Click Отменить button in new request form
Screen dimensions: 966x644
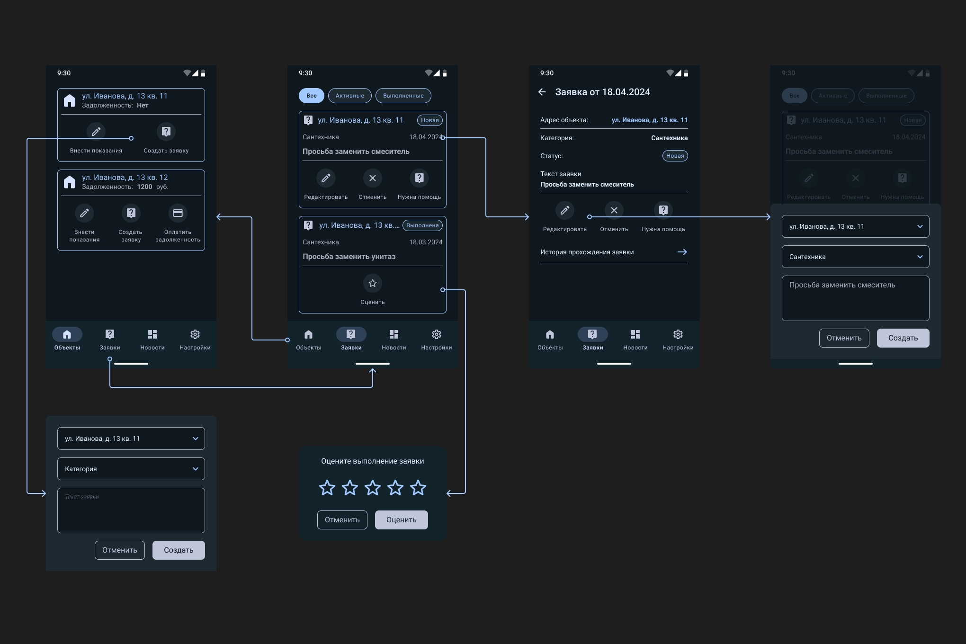click(120, 550)
